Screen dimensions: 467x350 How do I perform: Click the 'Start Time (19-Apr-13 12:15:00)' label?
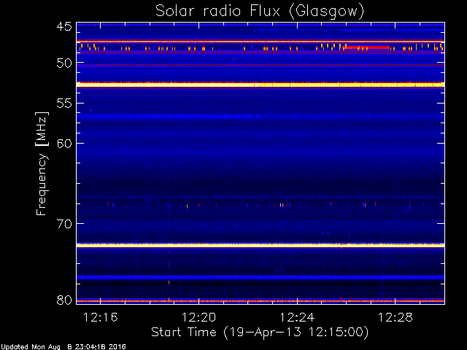pyautogui.click(x=260, y=332)
